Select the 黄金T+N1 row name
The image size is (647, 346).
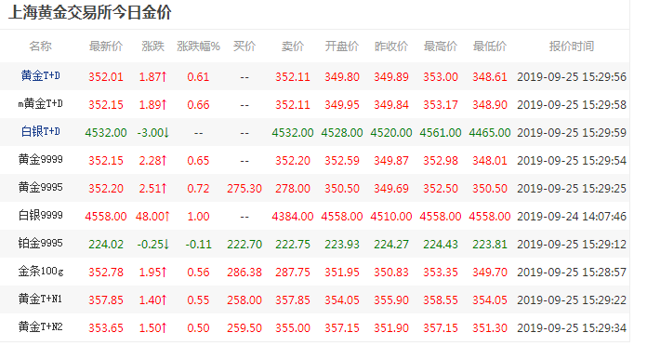[x=41, y=299]
